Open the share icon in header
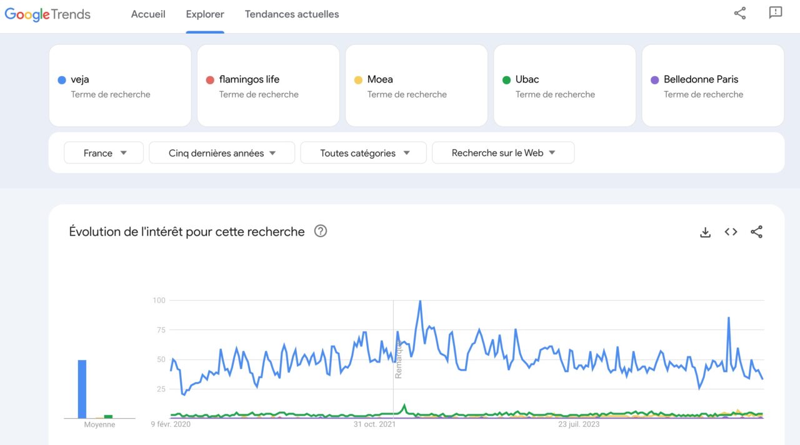Screen dimensions: 800x445 tap(740, 13)
